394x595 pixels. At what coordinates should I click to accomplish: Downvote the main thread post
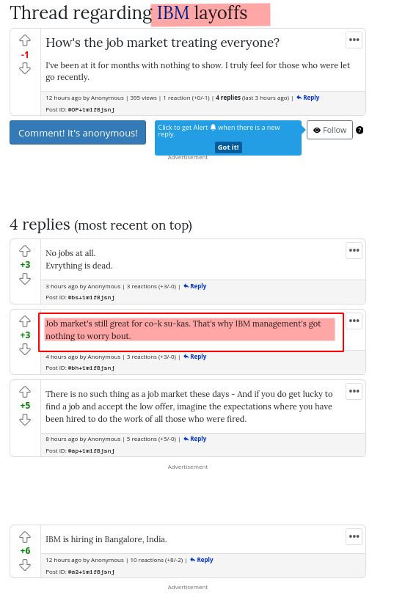[25, 69]
